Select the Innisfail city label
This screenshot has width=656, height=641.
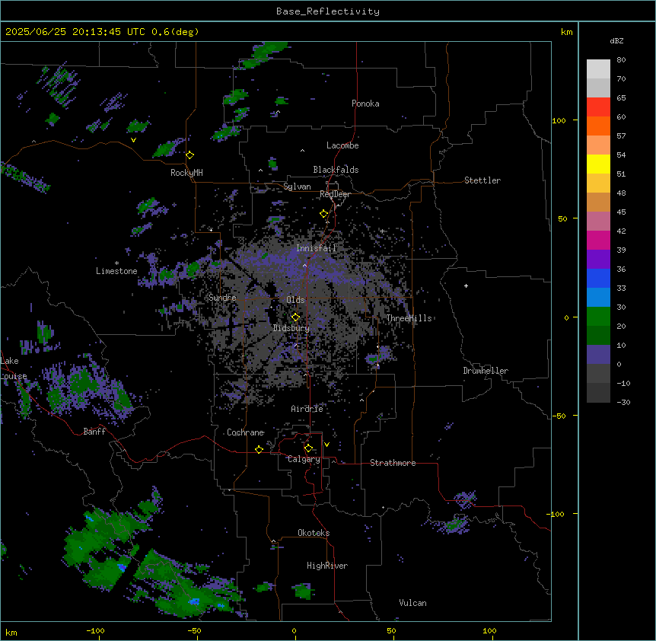coord(317,248)
